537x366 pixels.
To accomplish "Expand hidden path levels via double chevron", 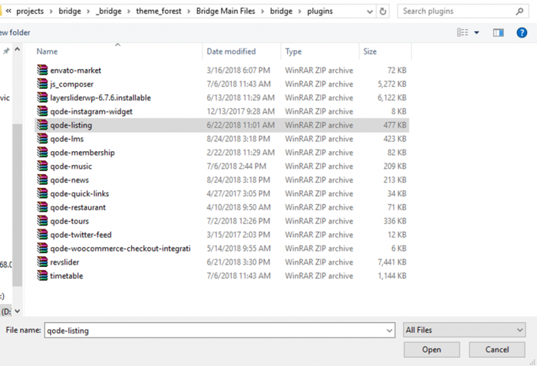I will (8, 11).
